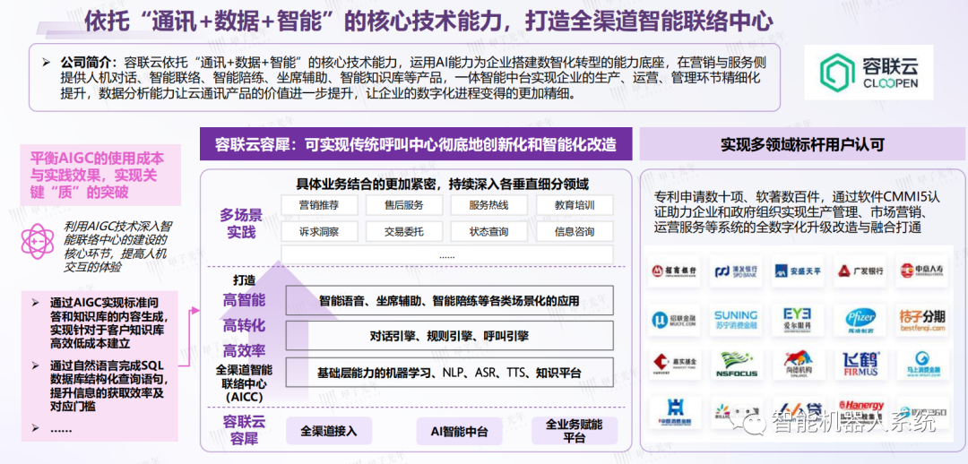Image resolution: width=968 pixels, height=464 pixels.
Task: Click the 状态查询 scenario box
Action: pos(489,231)
